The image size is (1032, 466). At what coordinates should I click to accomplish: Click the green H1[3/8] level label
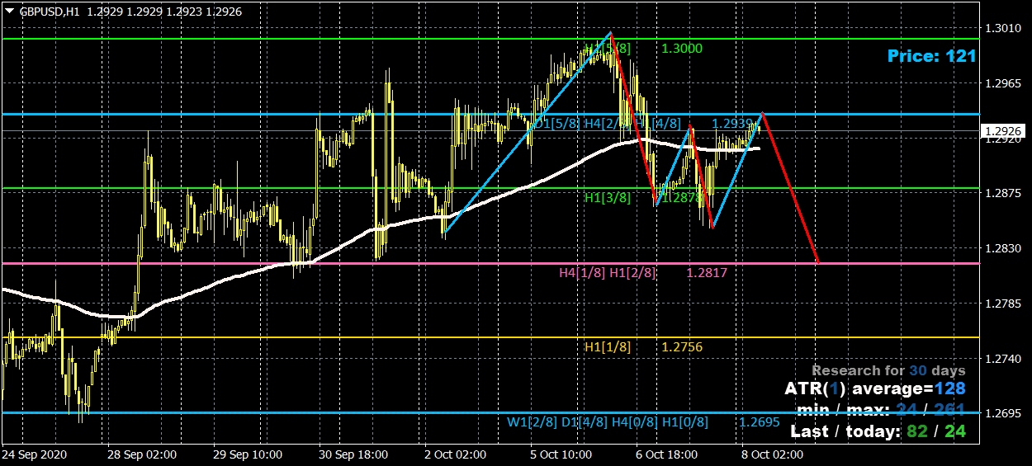point(607,198)
